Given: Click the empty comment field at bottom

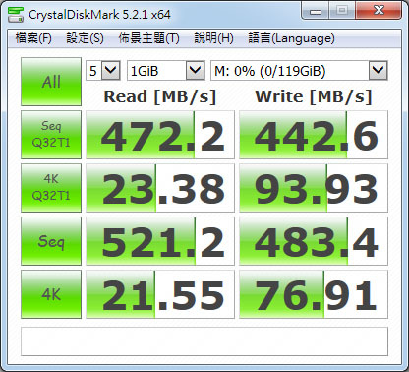Looking at the screenshot, I should tap(204, 341).
